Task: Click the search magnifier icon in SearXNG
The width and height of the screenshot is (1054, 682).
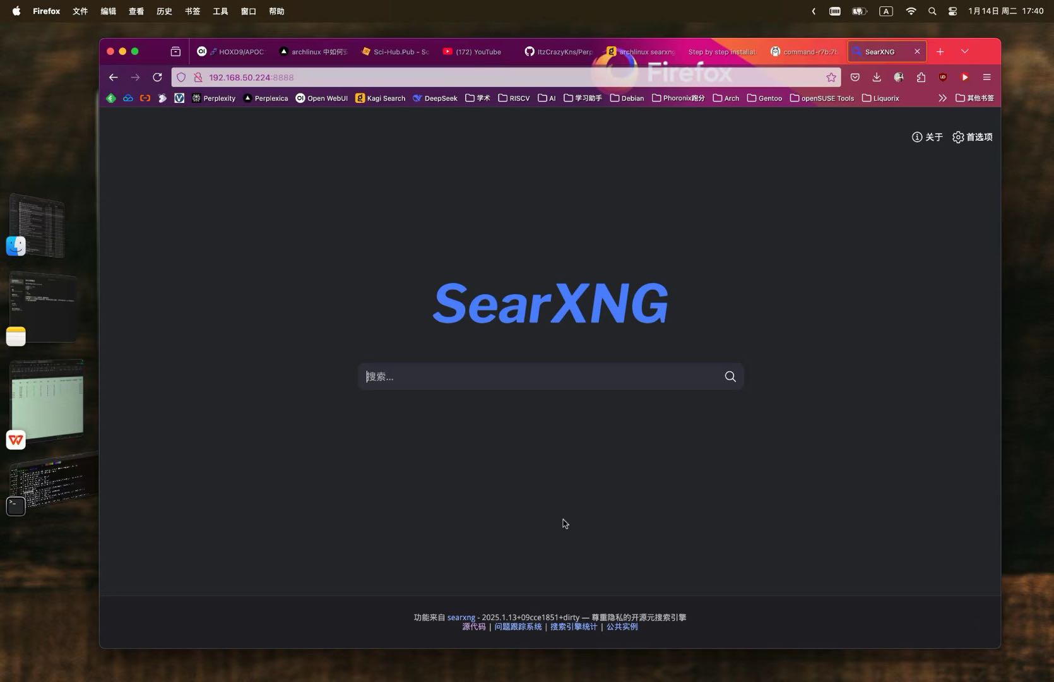Action: 730,376
